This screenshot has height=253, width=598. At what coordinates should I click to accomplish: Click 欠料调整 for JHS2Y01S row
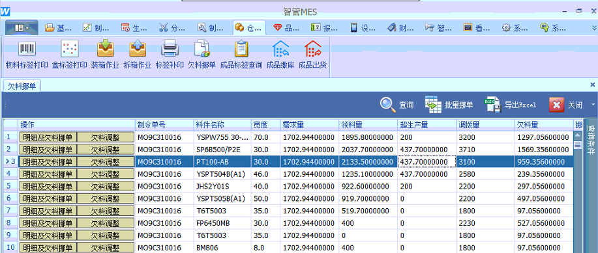(106, 187)
